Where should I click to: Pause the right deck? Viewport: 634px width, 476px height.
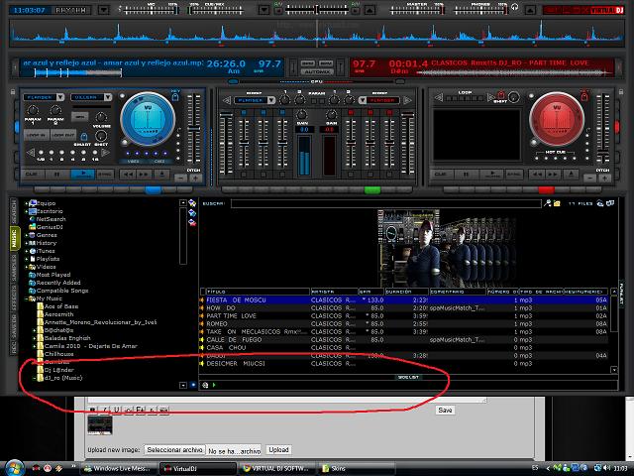[466, 175]
